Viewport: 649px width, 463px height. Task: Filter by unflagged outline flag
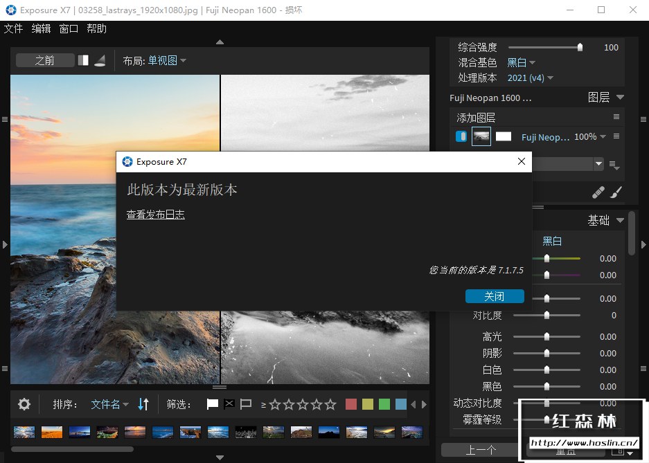(246, 404)
